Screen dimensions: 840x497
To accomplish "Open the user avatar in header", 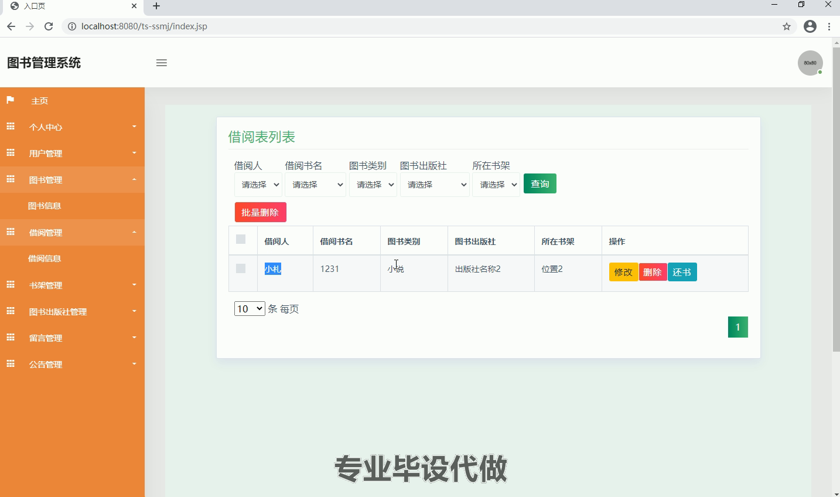I will [x=810, y=63].
